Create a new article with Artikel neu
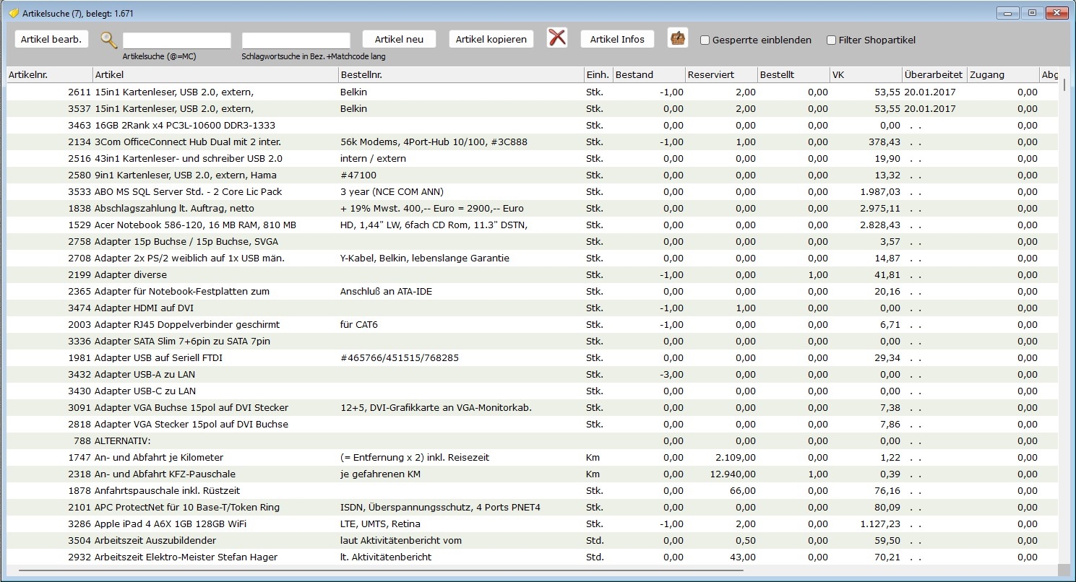 [399, 39]
